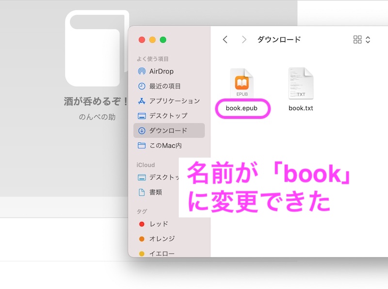Click the book.epub filename label
The width and height of the screenshot is (388, 289).
[x=242, y=108]
